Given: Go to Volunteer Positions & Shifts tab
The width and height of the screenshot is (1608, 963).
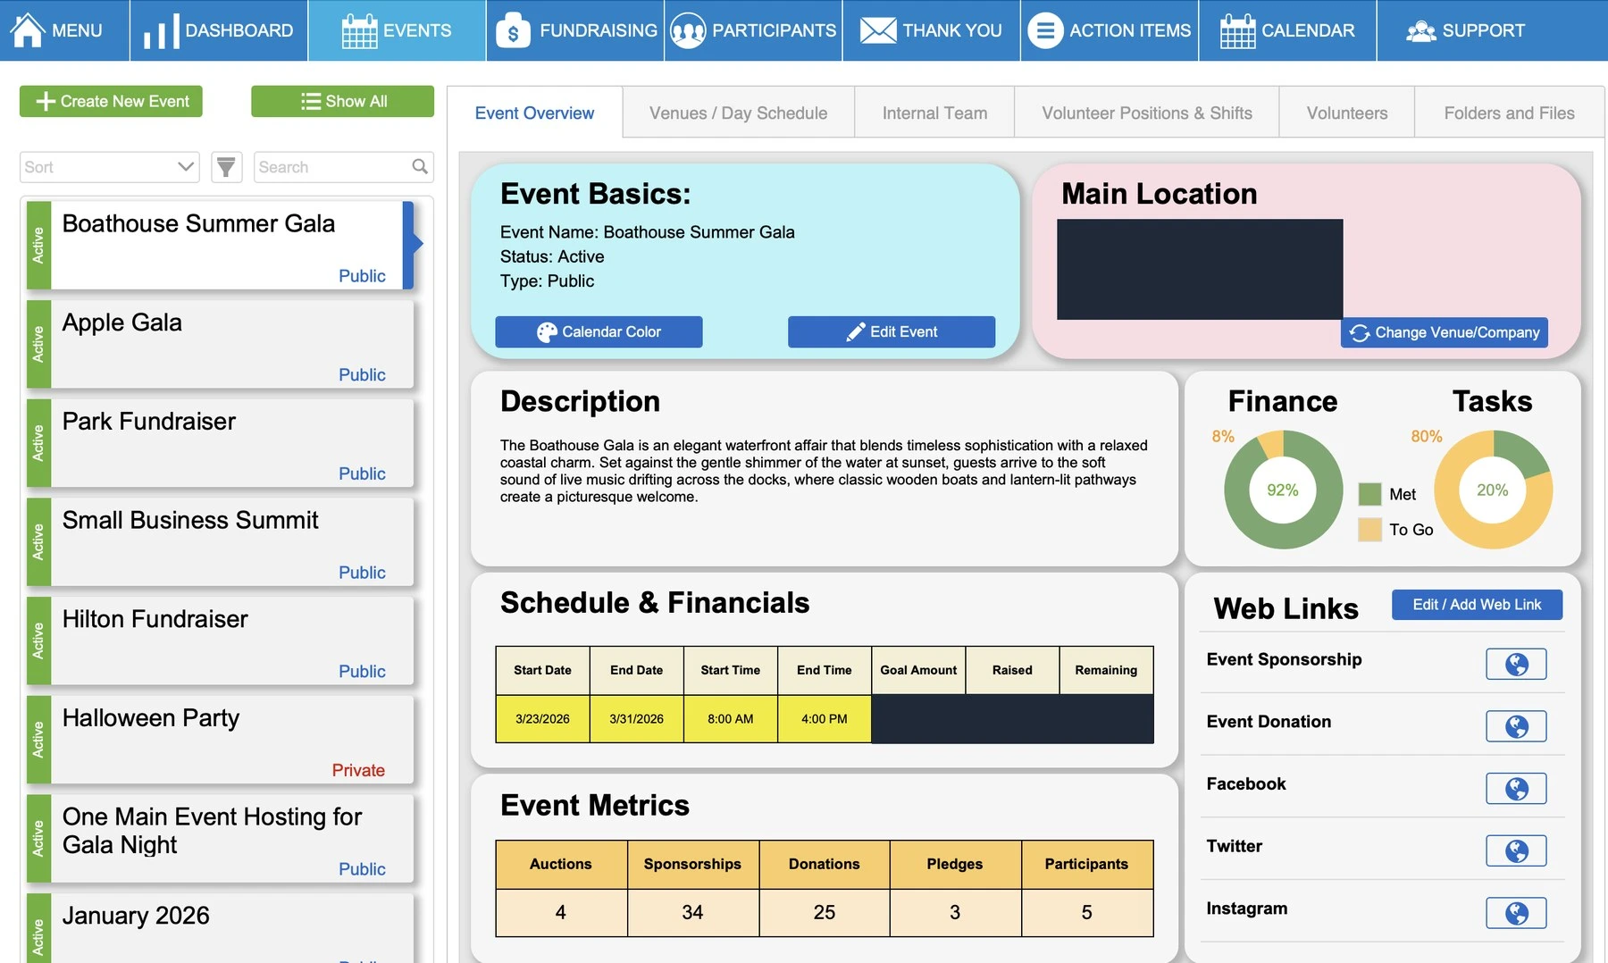Looking at the screenshot, I should point(1147,113).
